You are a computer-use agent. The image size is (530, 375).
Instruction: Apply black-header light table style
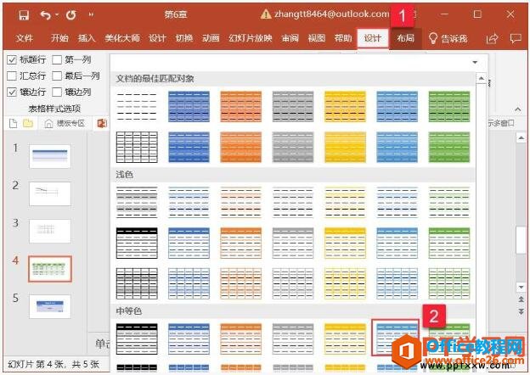137,243
